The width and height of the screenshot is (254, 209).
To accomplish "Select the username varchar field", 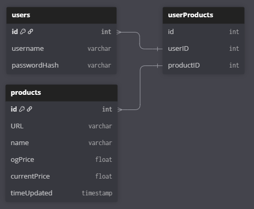I will click(x=62, y=49).
